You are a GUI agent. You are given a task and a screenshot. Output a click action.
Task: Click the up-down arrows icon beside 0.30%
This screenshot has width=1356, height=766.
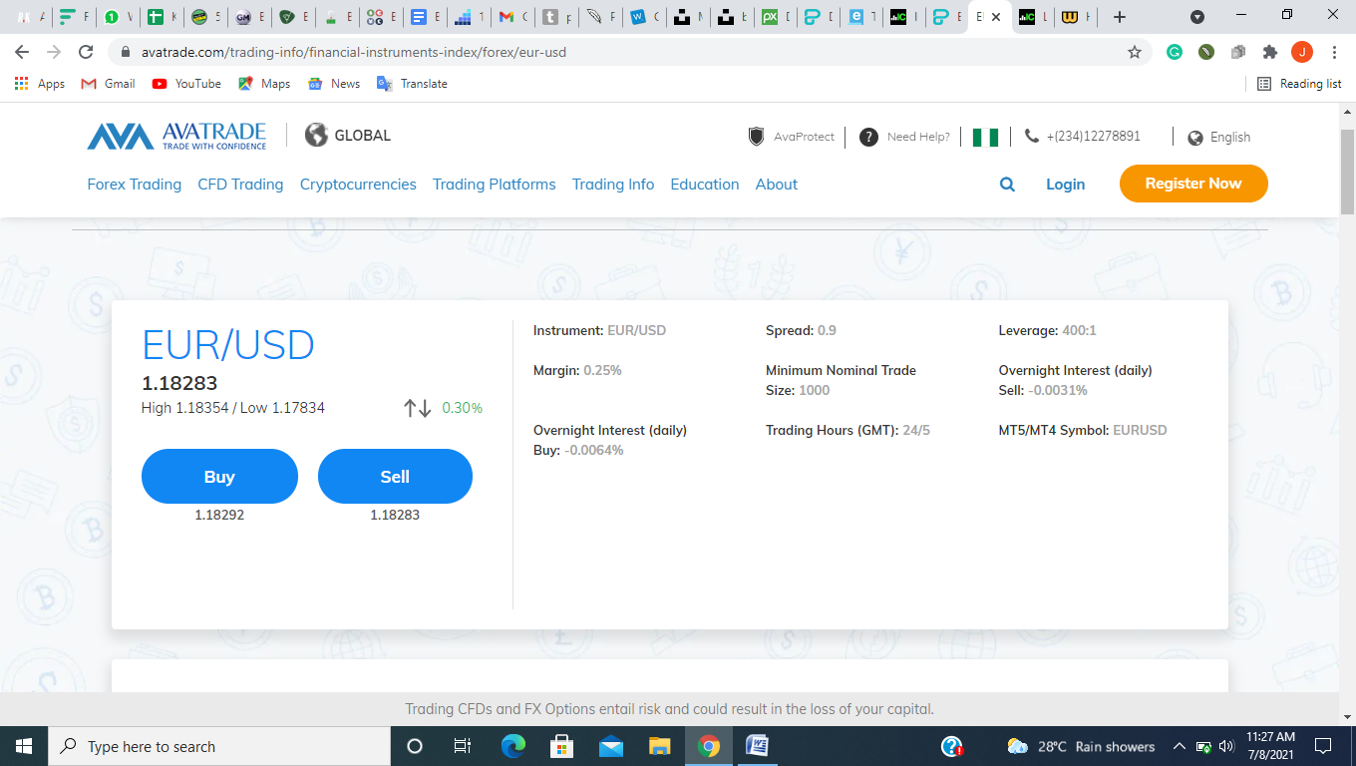[417, 408]
